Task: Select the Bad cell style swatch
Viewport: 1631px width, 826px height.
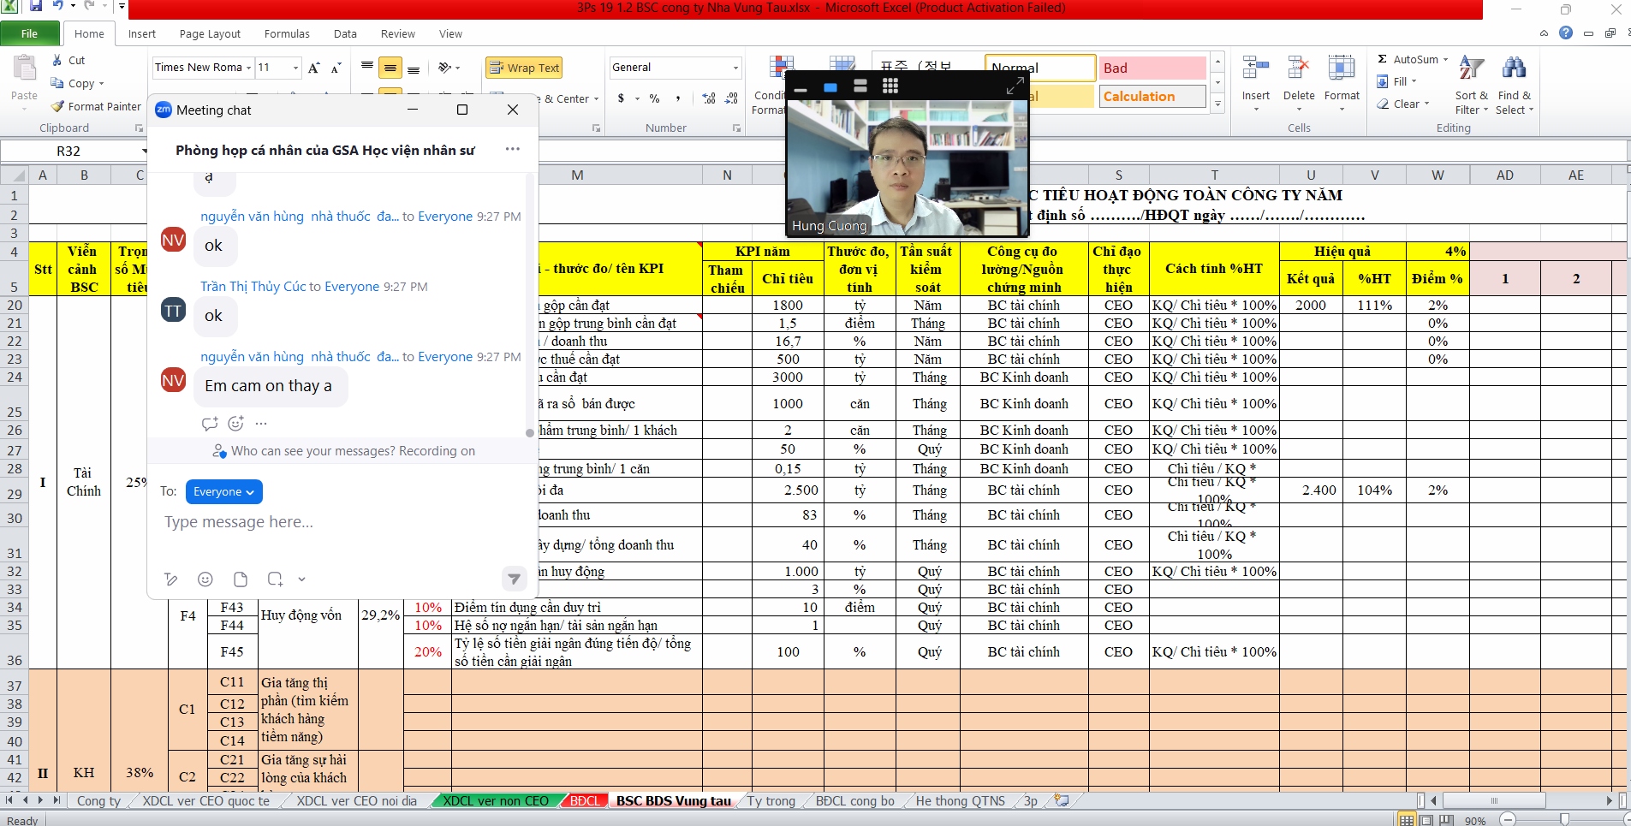Action: (1152, 68)
